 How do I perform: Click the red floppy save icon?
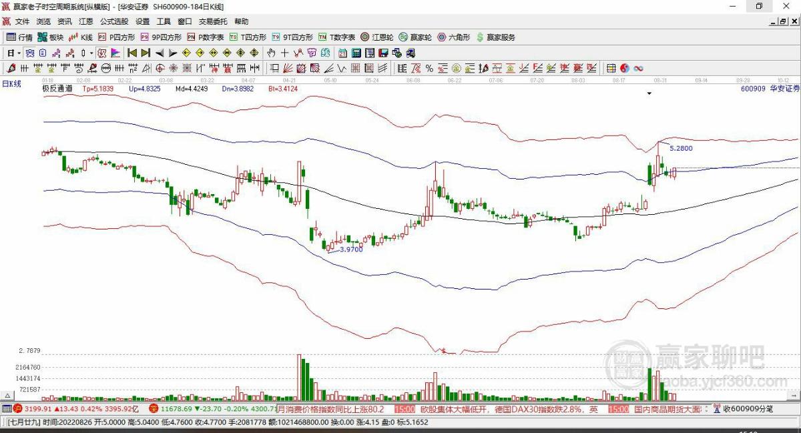[x=382, y=53]
